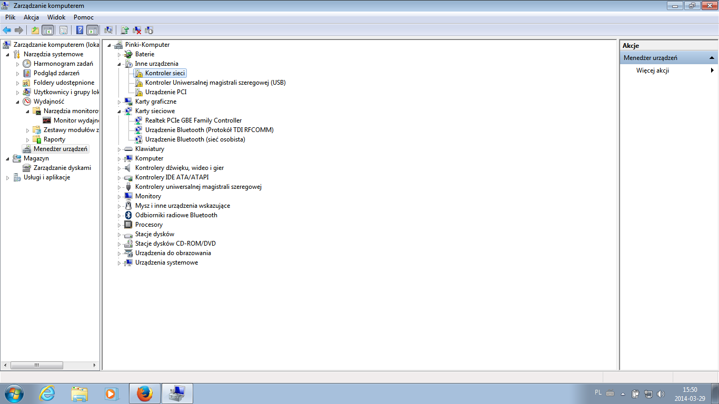
Task: Click the Monitory category icon
Action: click(x=128, y=196)
